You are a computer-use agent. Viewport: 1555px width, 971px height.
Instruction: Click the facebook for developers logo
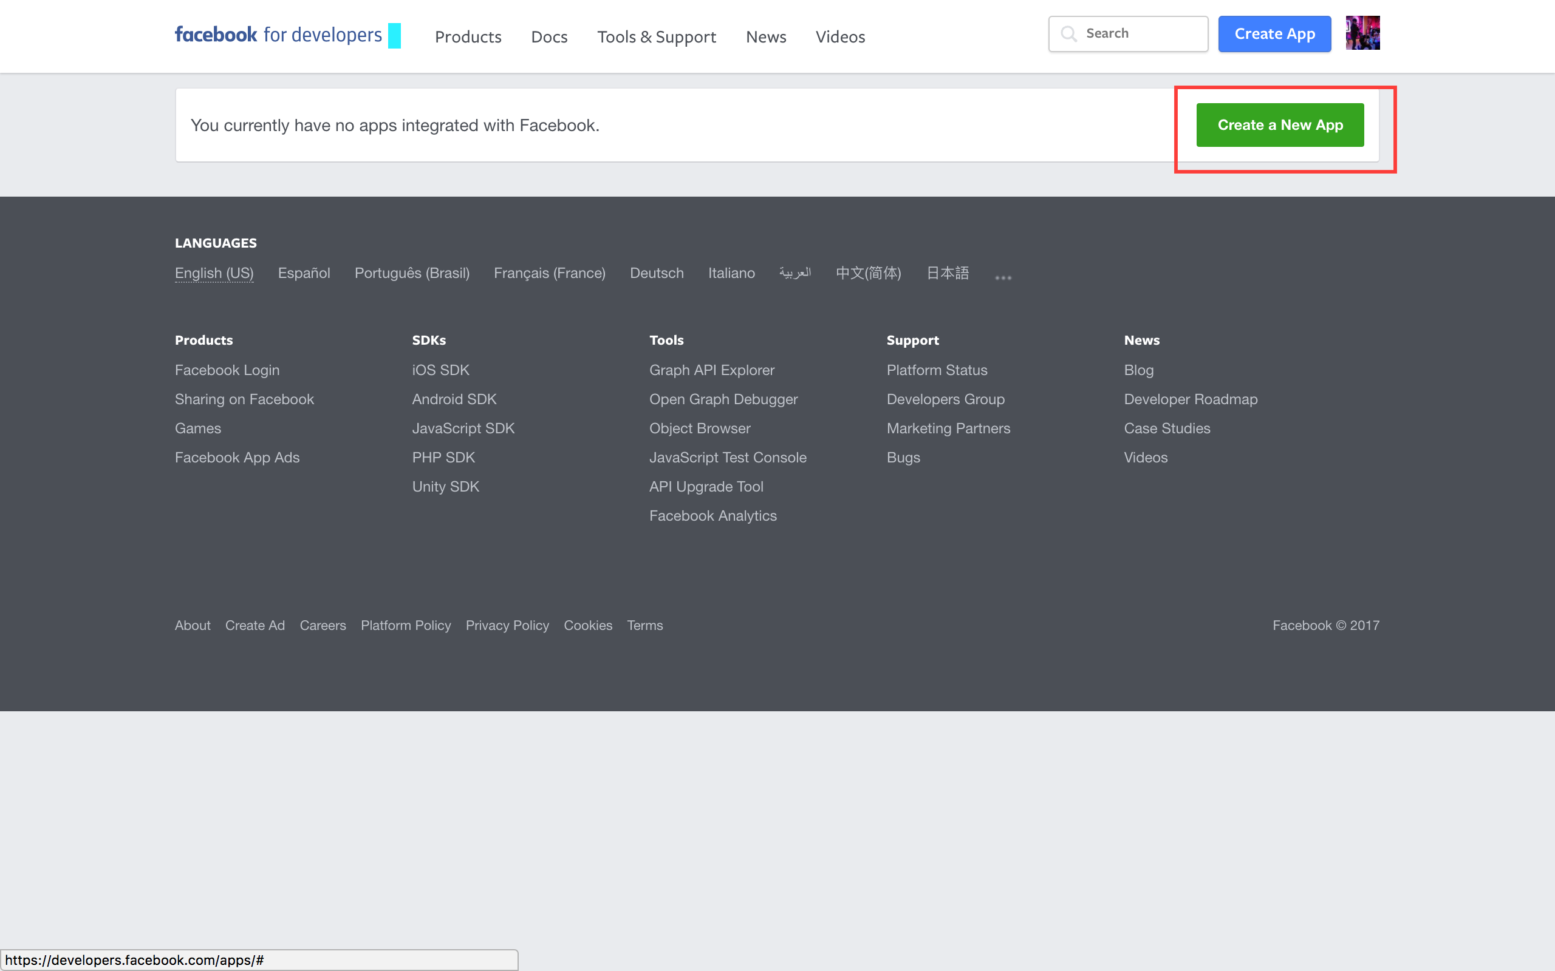pos(278,35)
